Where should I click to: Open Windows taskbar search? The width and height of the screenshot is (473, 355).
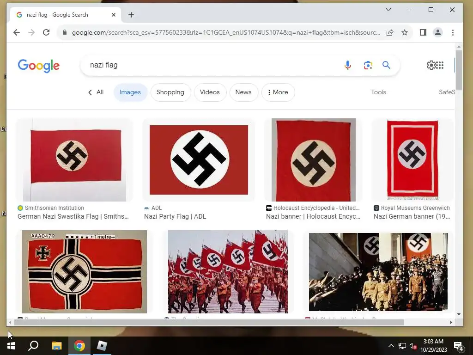pos(33,346)
